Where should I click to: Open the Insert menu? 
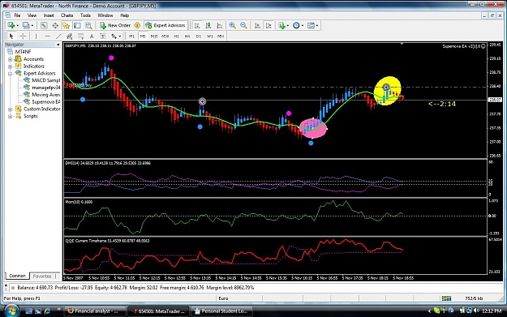(49, 15)
